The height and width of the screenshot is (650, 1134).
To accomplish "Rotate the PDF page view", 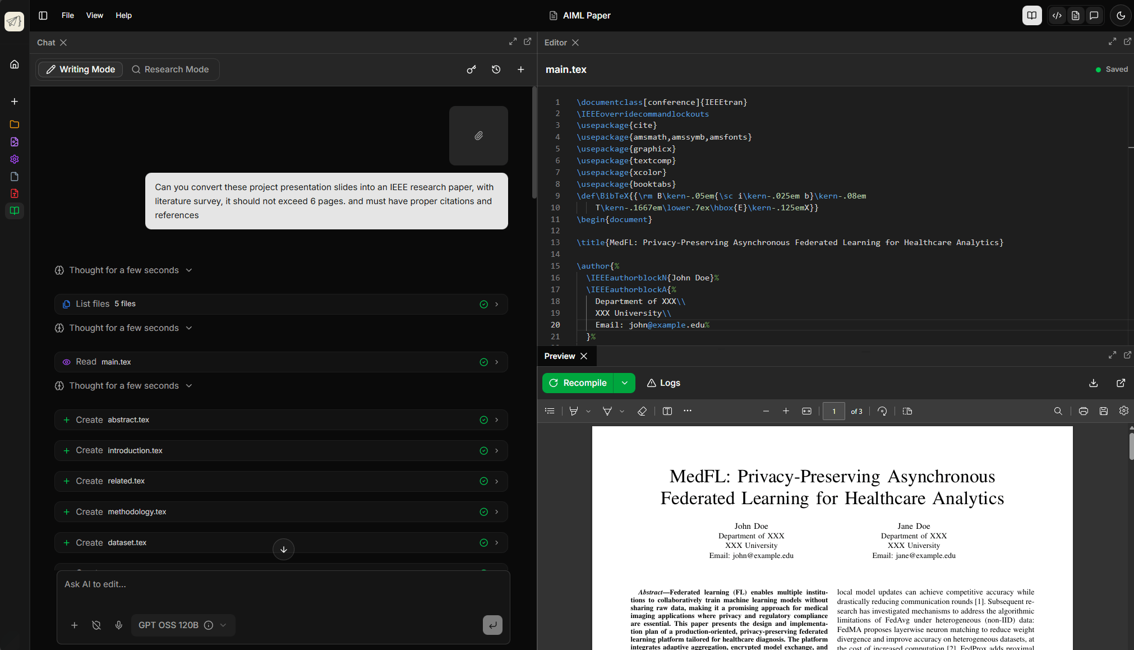I will tap(882, 411).
